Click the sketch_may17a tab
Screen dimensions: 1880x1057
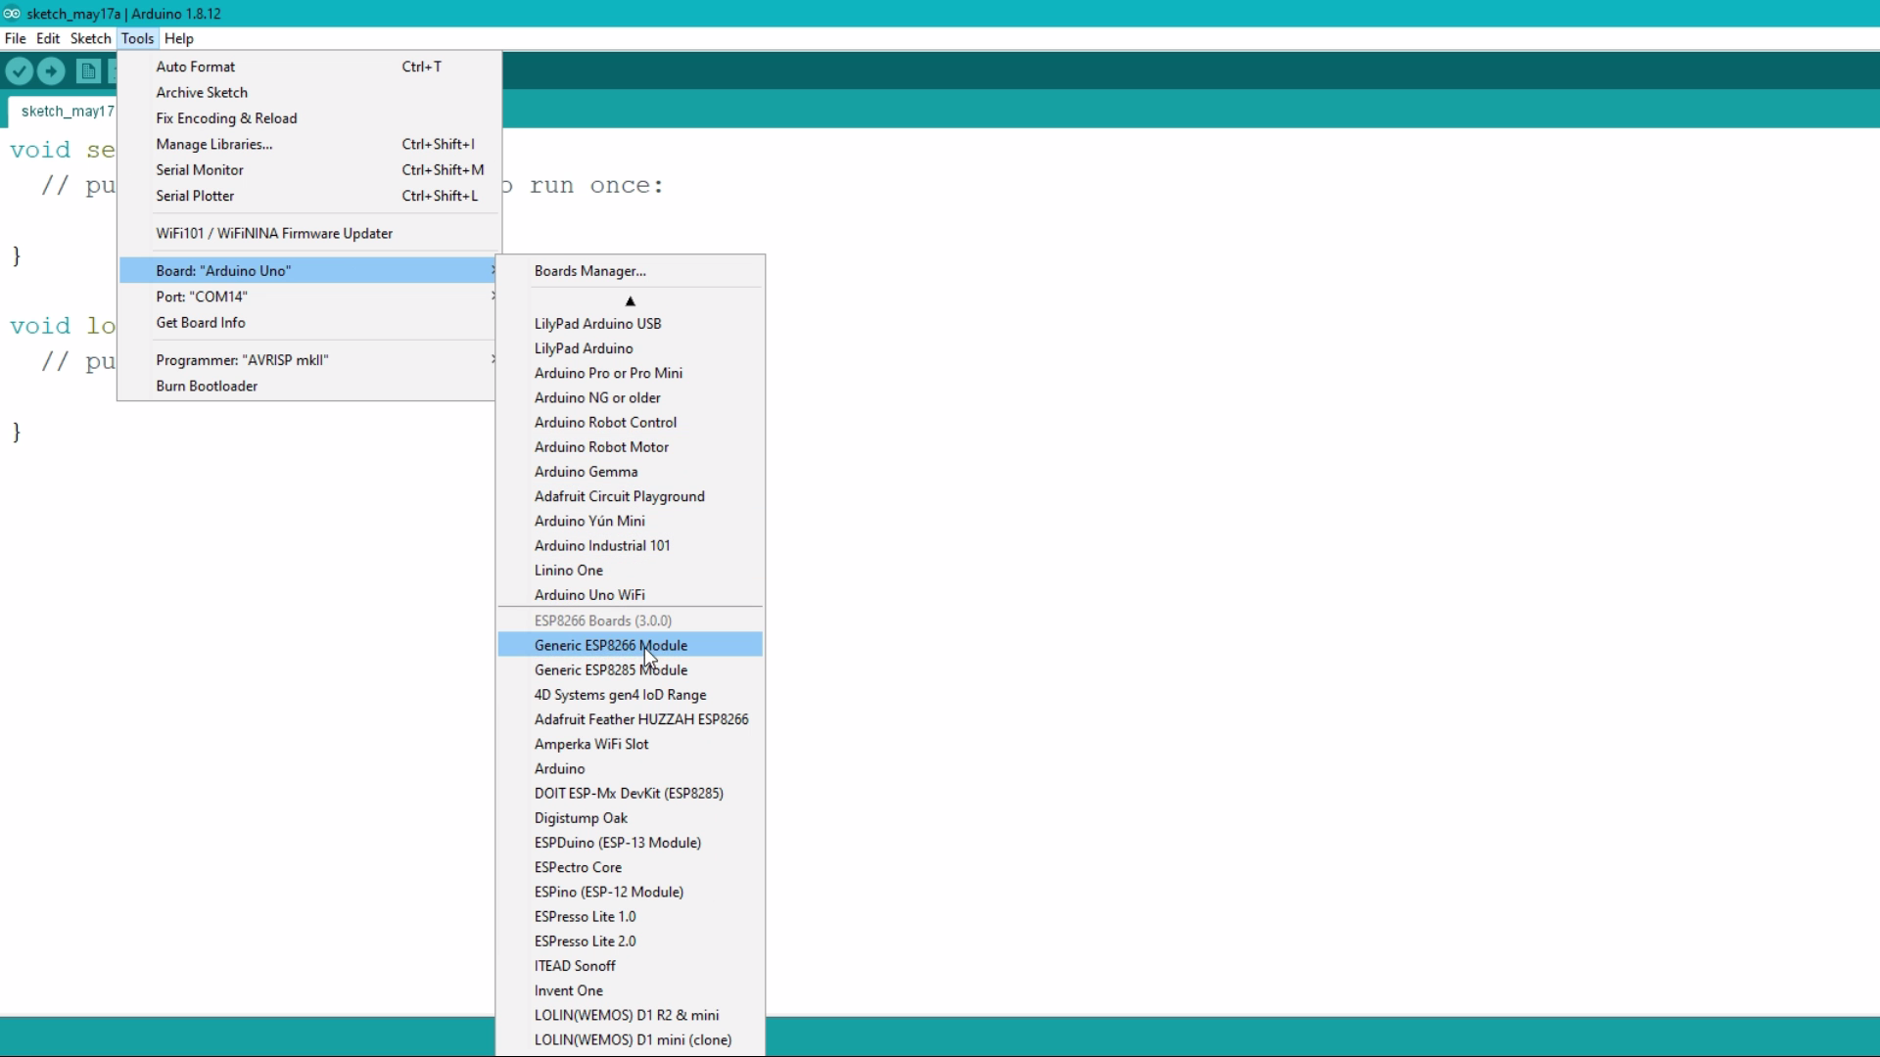point(67,112)
